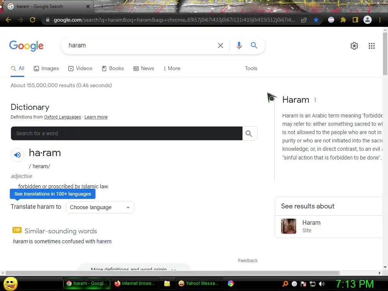Open volume control in system tray

(x=321, y=284)
